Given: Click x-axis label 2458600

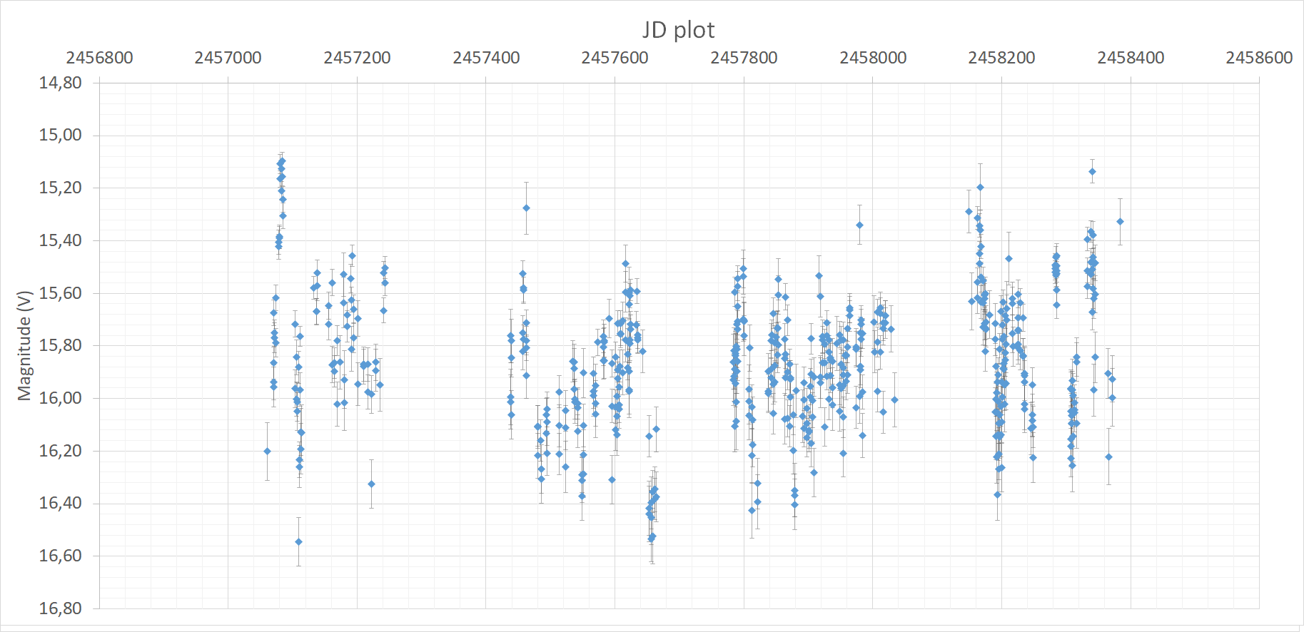Looking at the screenshot, I should (1259, 58).
